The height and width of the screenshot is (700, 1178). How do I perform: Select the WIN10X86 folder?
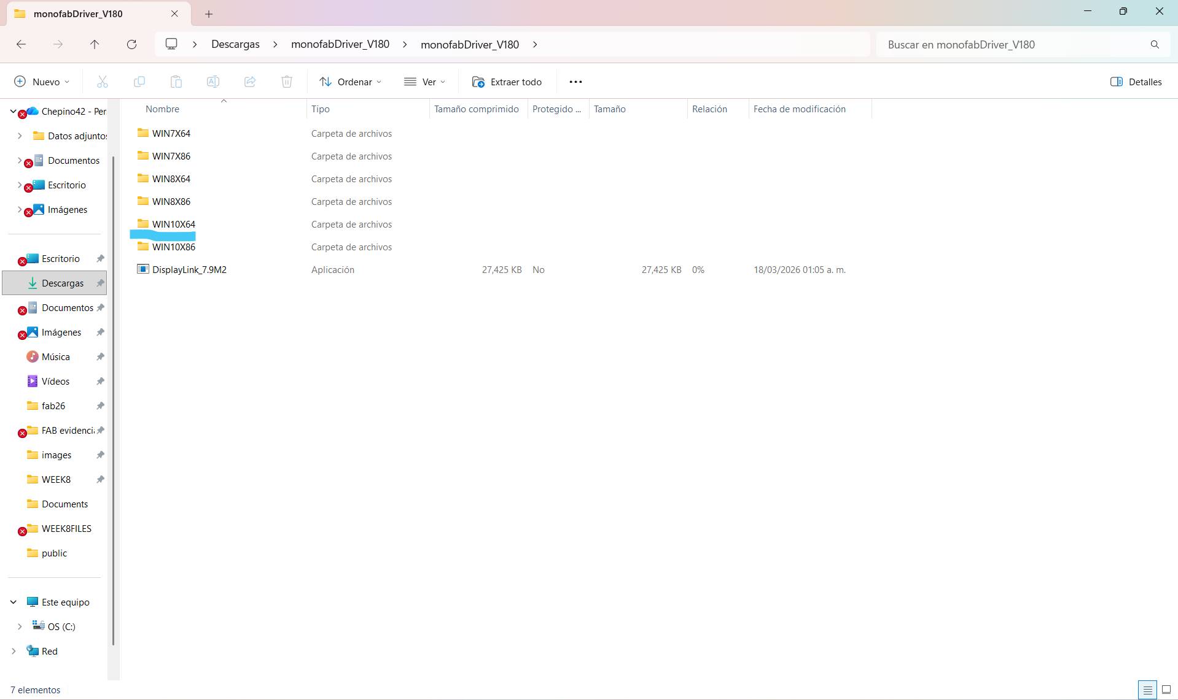[x=174, y=247]
